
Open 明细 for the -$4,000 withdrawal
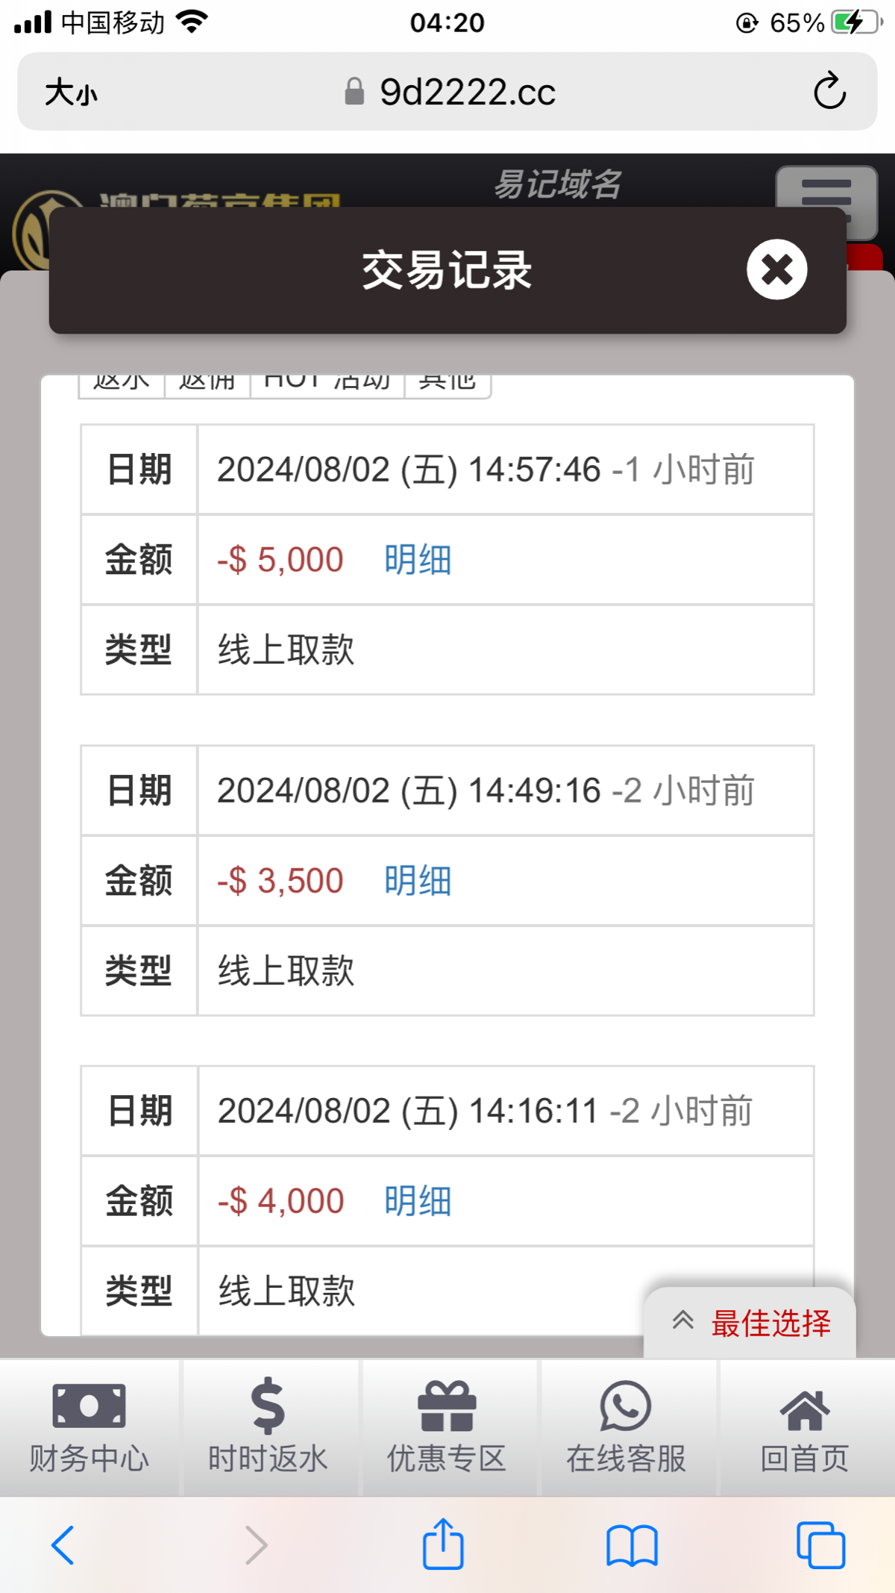418,1202
